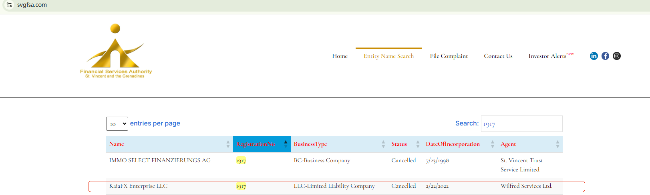Sort table by Agent column
This screenshot has height=195, width=650.
coord(530,144)
